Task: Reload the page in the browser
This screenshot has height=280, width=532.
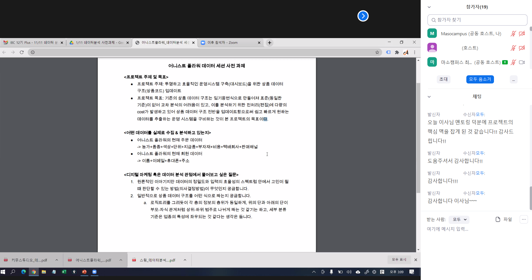Action: pyautogui.click(x=22, y=52)
